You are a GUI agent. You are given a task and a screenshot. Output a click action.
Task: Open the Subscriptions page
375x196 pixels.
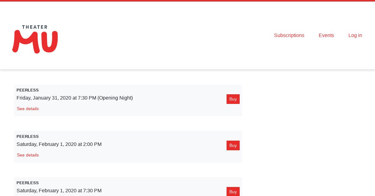(x=289, y=35)
